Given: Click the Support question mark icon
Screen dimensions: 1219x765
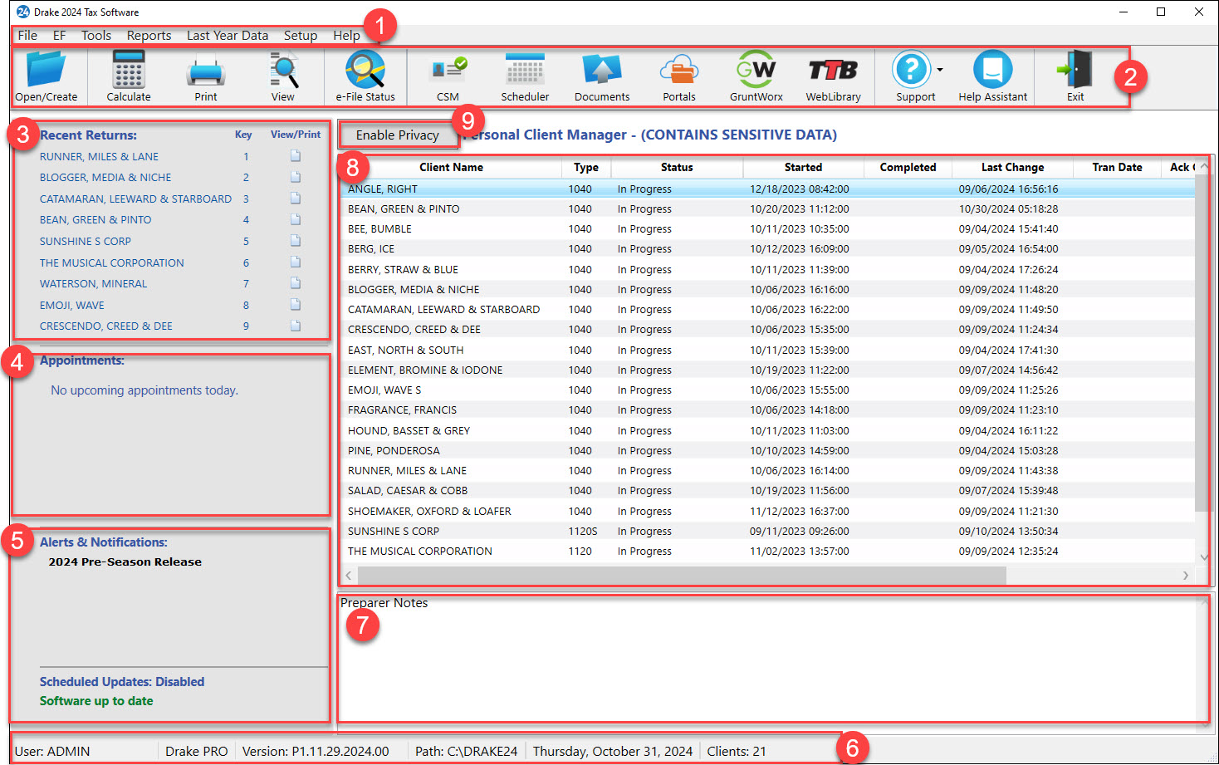Looking at the screenshot, I should pyautogui.click(x=912, y=70).
